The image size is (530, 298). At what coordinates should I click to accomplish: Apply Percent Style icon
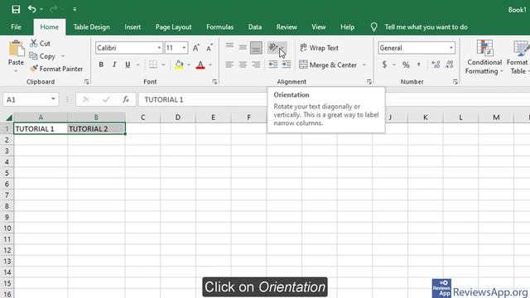coord(406,65)
